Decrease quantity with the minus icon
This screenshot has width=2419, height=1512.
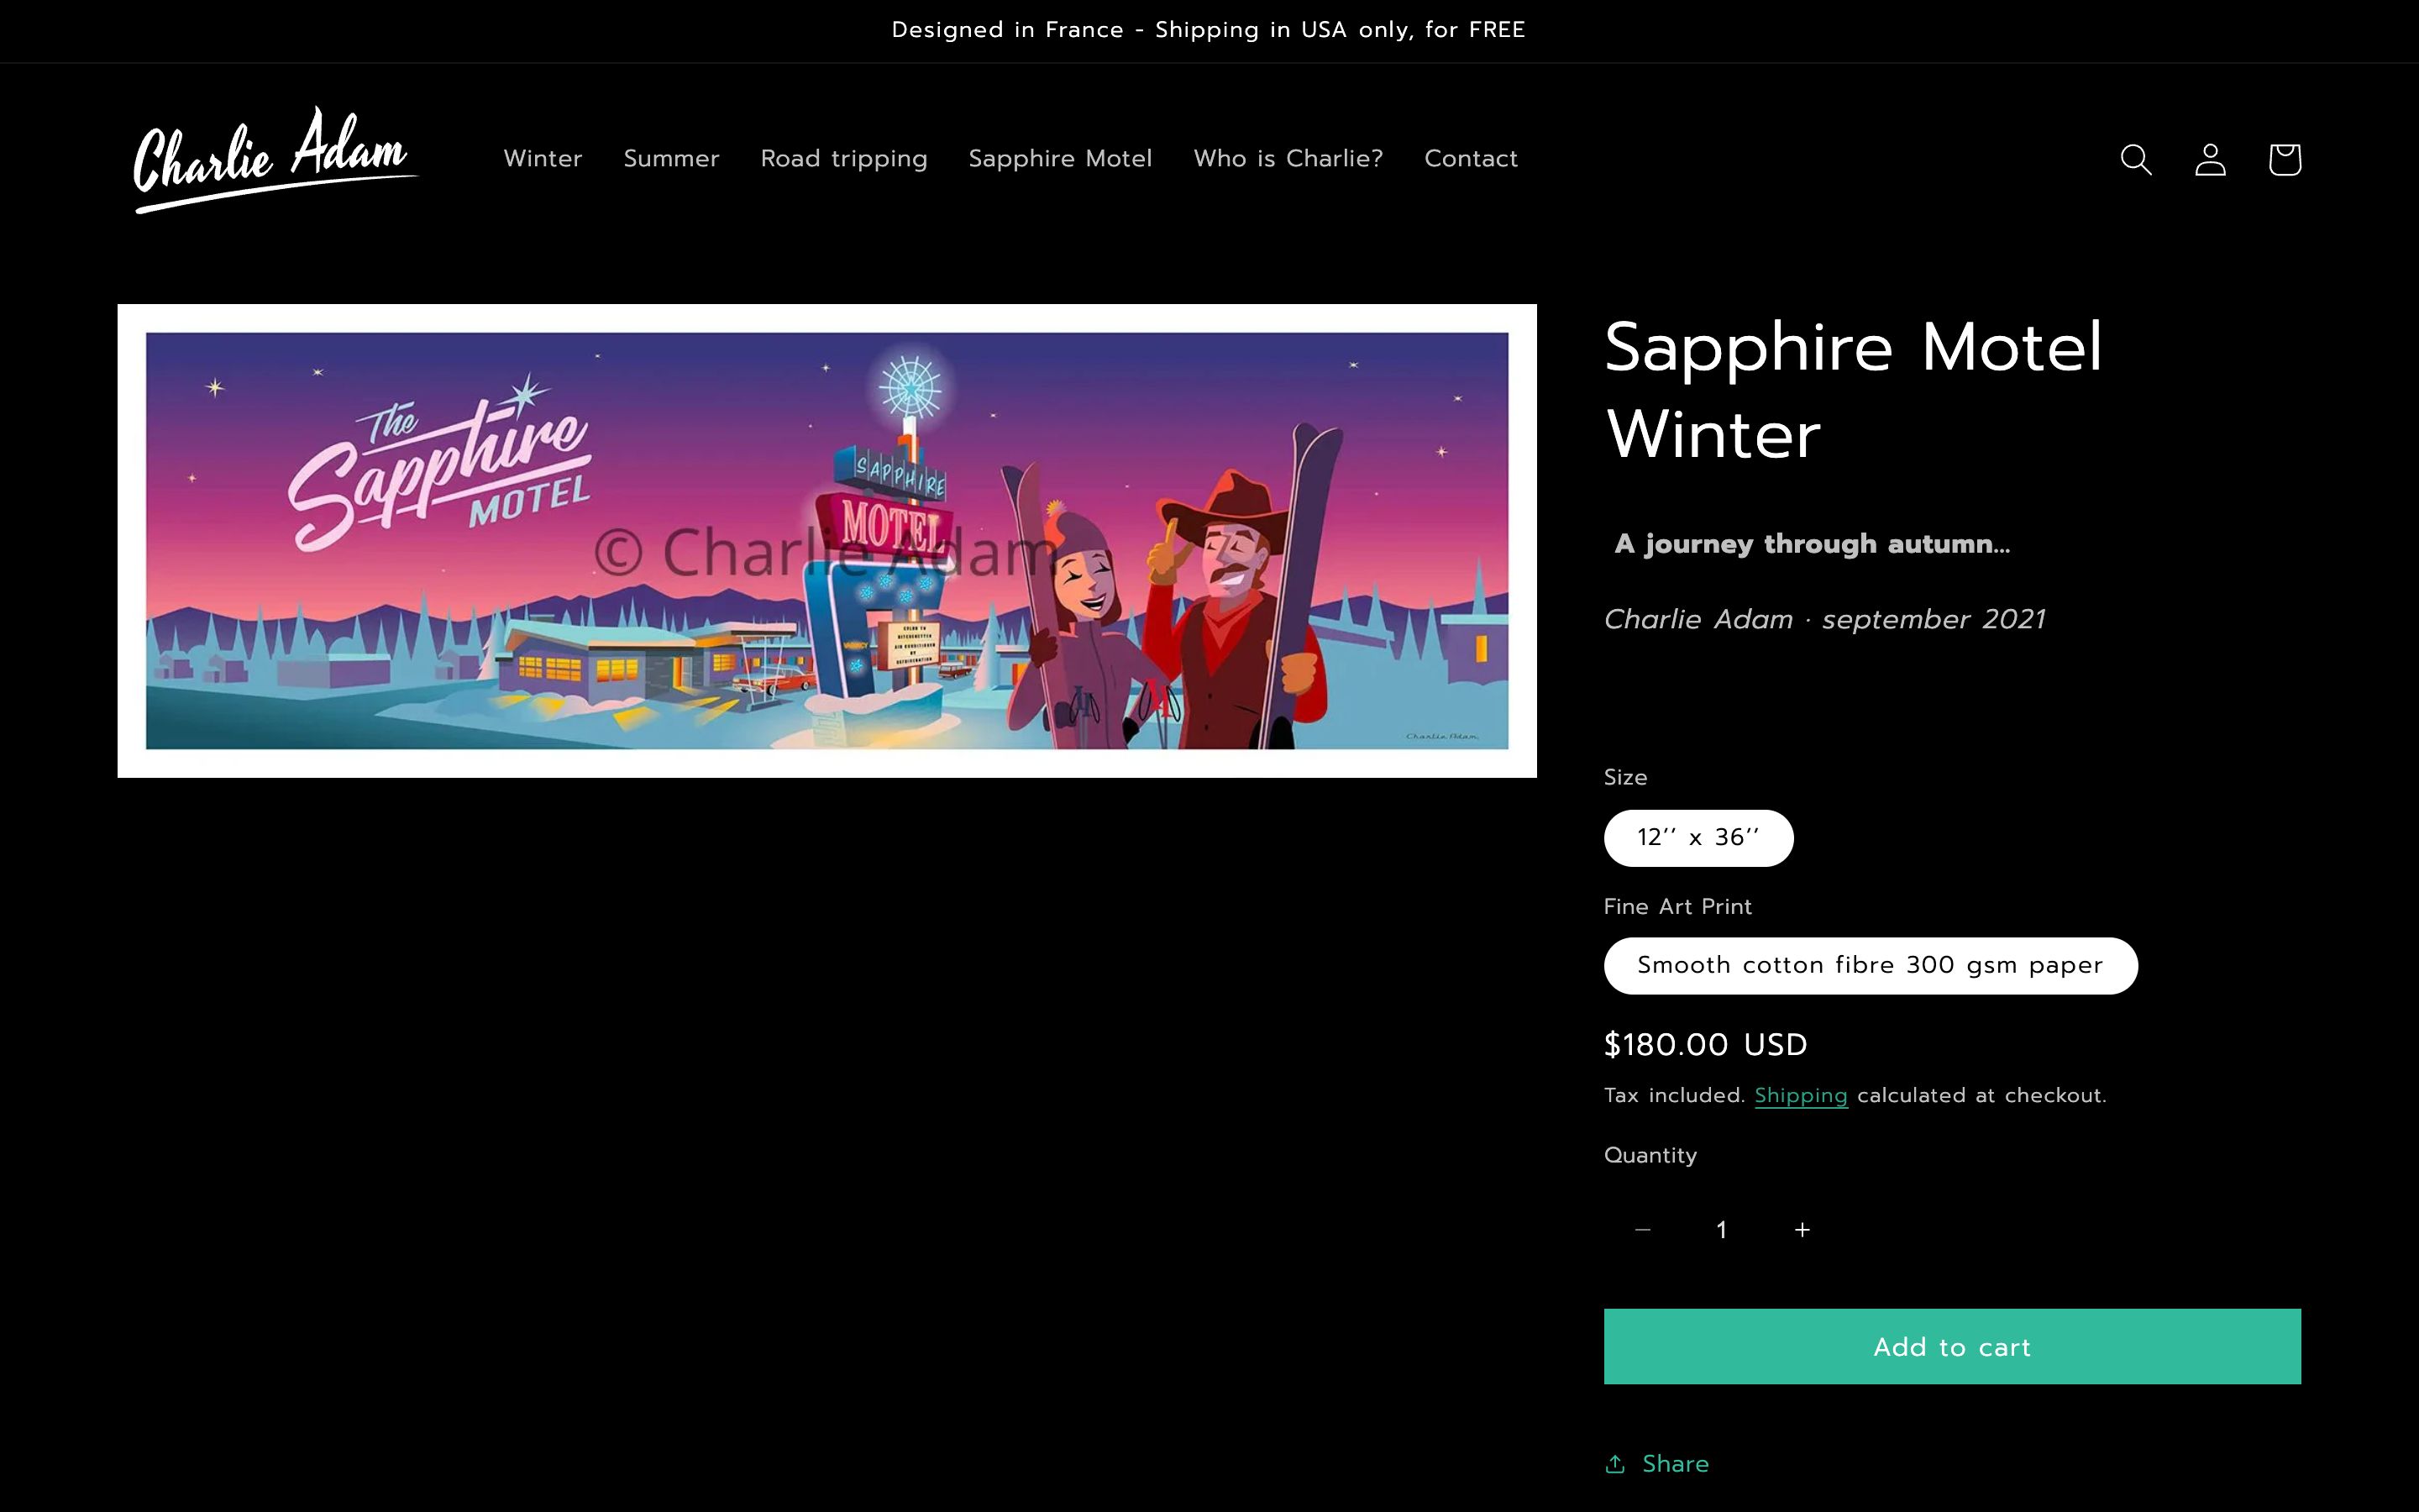point(1642,1229)
